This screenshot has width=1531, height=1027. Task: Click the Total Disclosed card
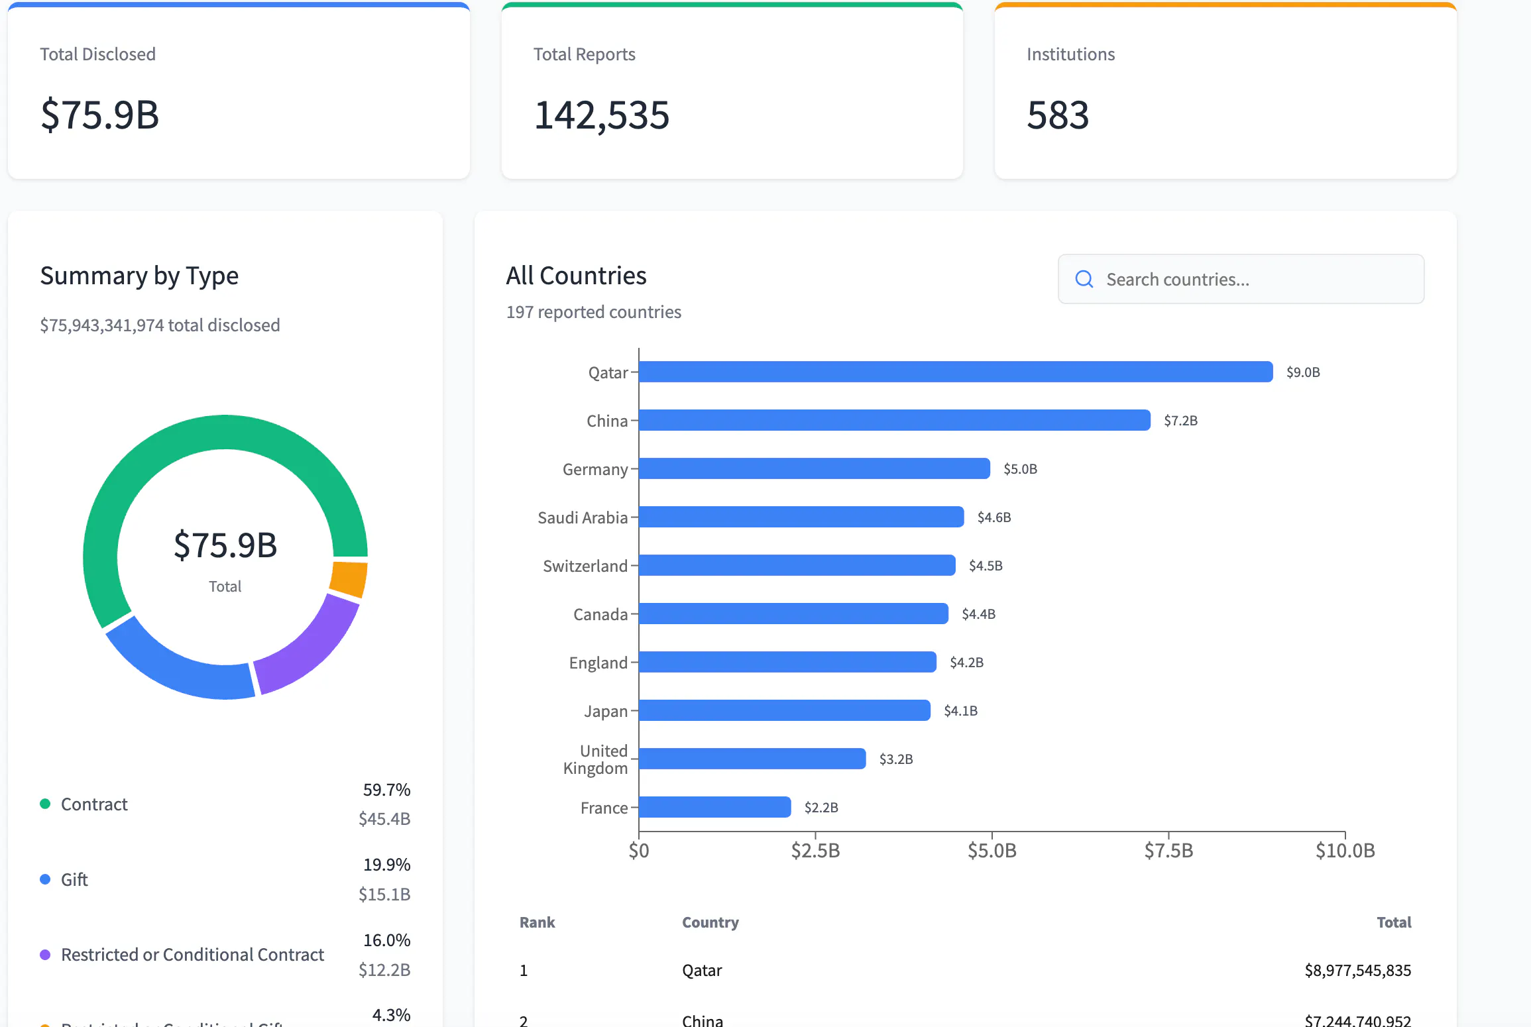tap(239, 91)
